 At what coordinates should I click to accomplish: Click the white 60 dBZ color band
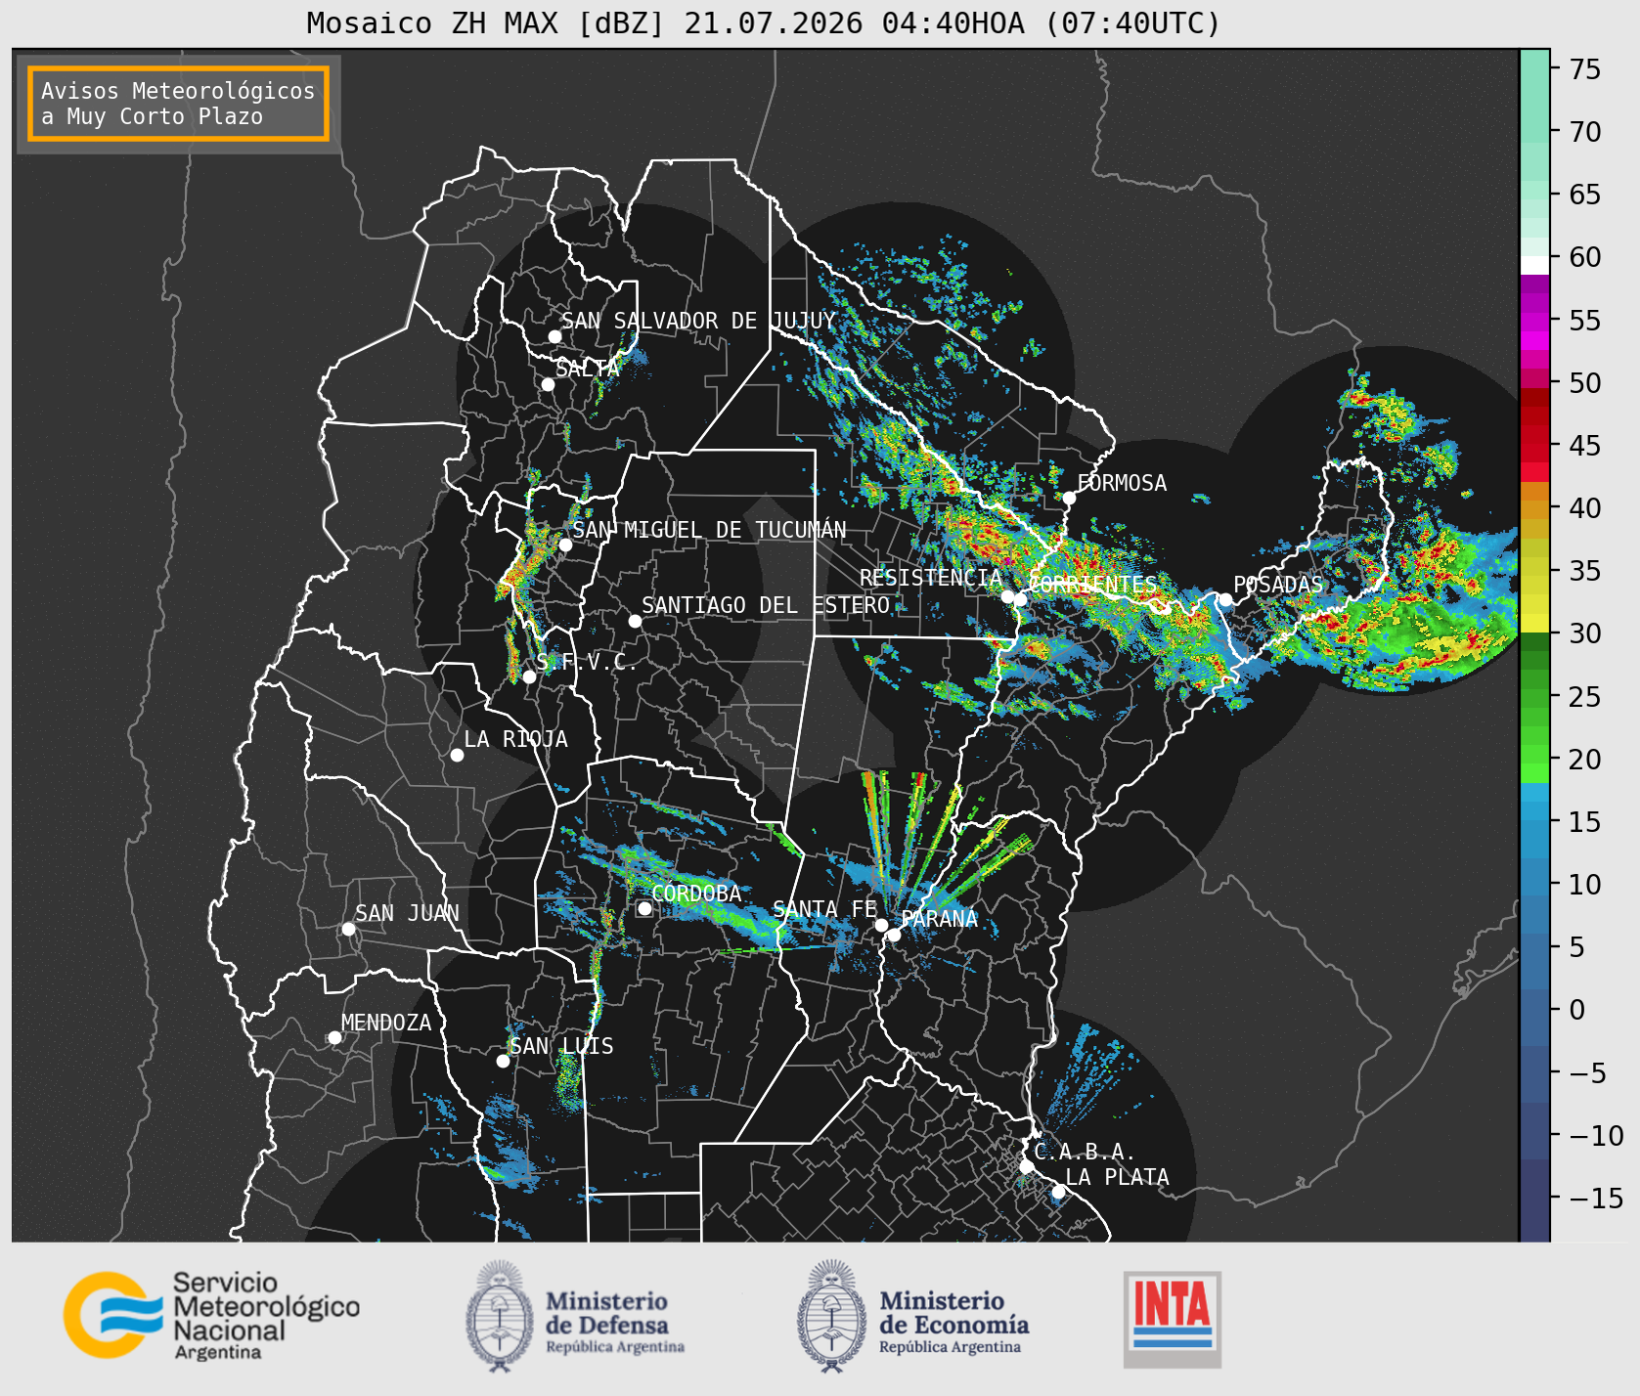[1534, 265]
